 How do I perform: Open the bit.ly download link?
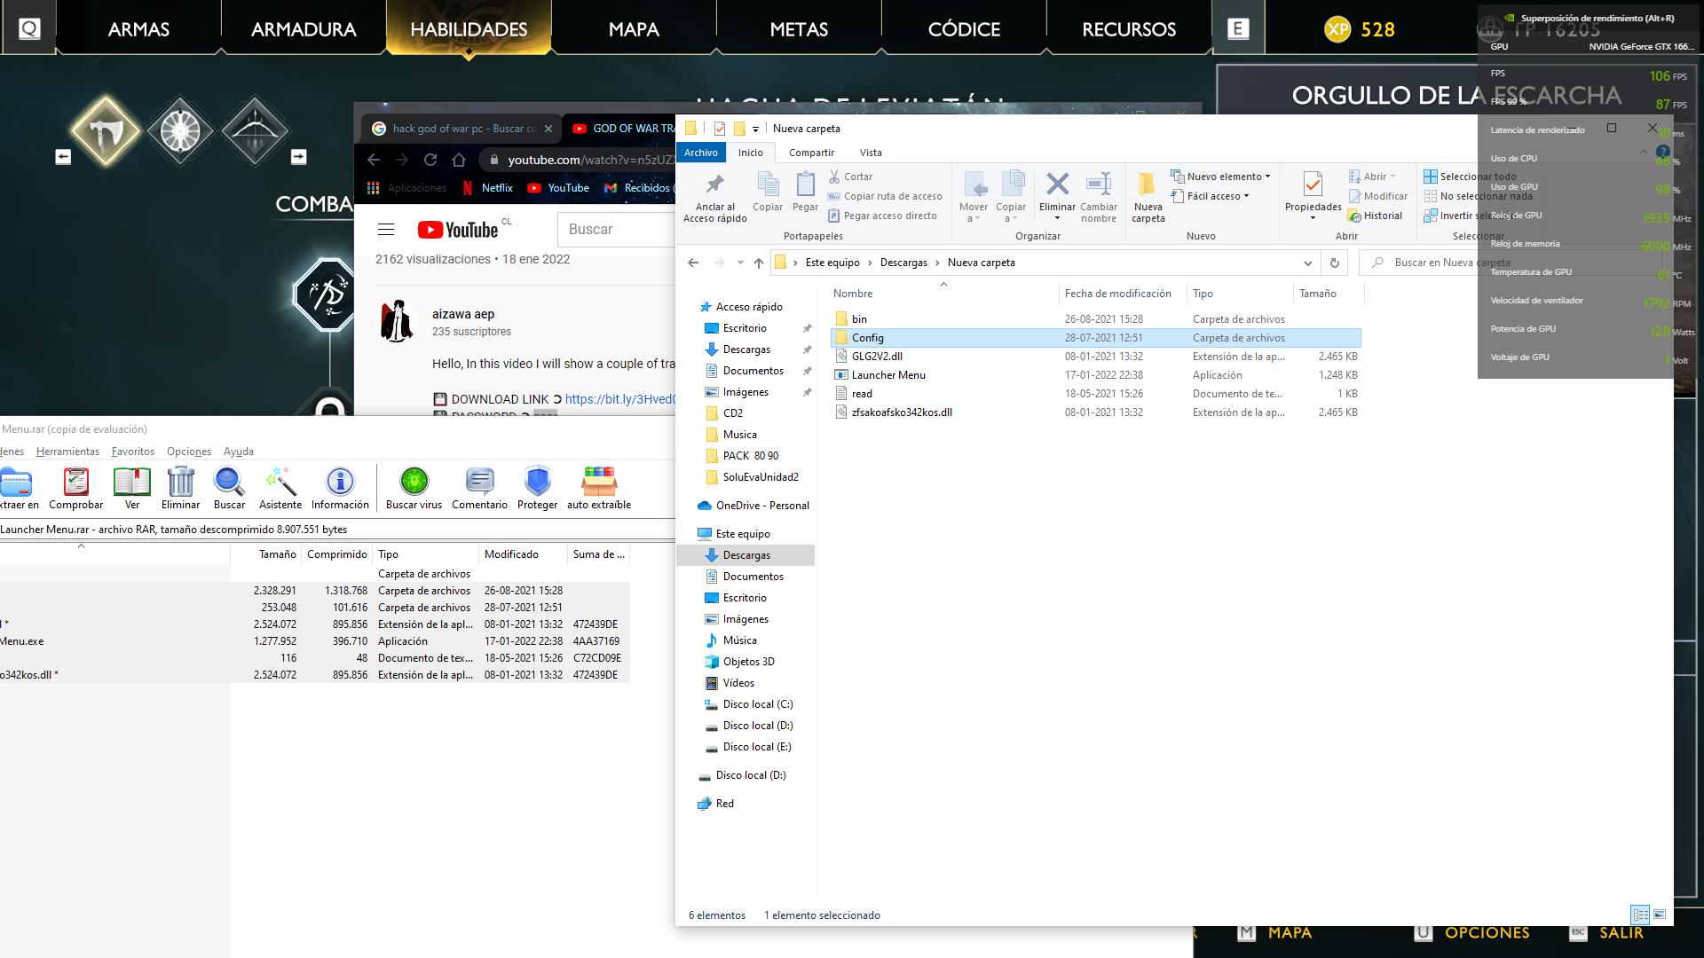coord(619,399)
